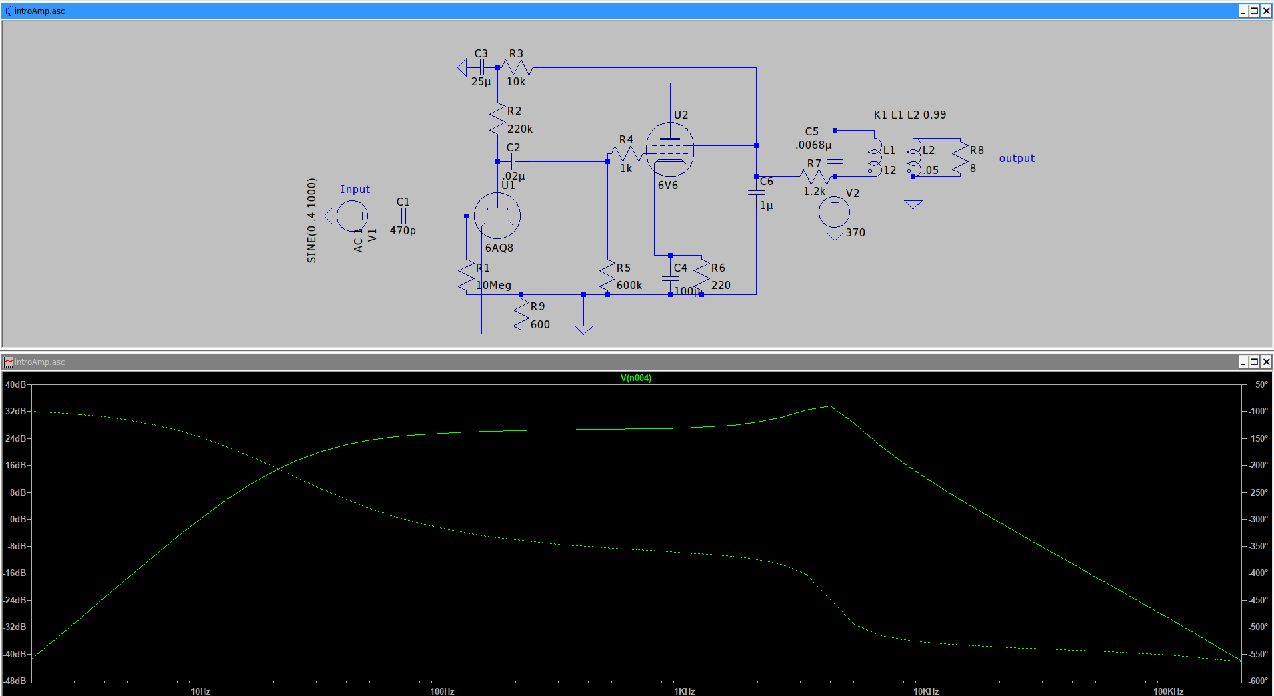Image resolution: width=1274 pixels, height=696 pixels.
Task: Minimize the waveform plot window
Action: coord(1243,362)
